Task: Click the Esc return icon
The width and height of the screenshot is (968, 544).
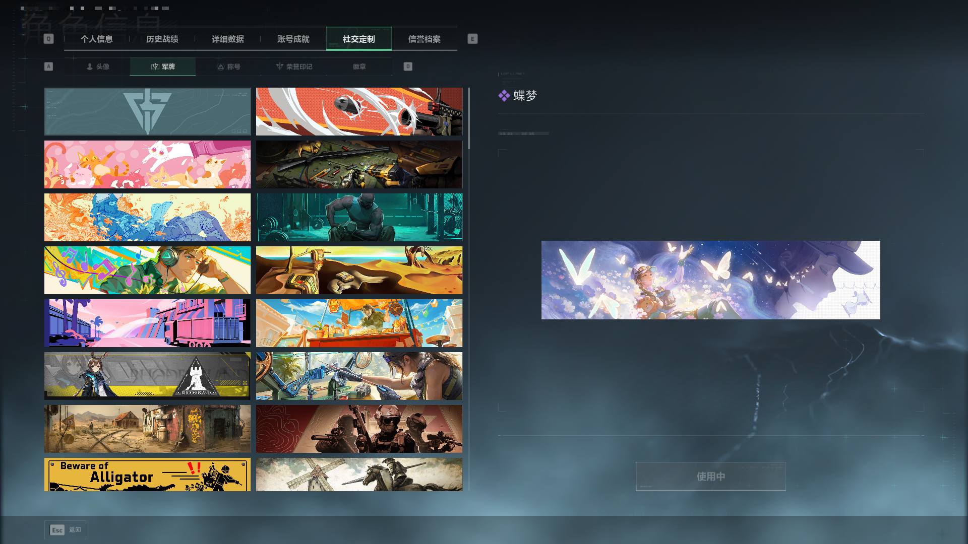Action: click(x=57, y=530)
